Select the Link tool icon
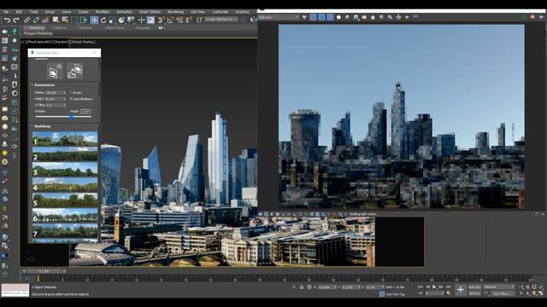 click(x=26, y=20)
